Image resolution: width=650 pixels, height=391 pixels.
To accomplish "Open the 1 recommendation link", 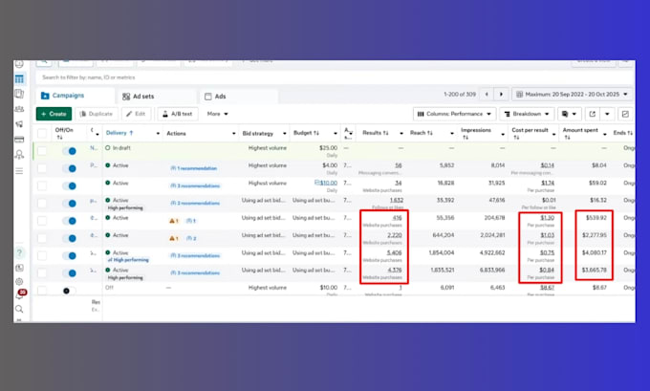I will click(x=194, y=168).
